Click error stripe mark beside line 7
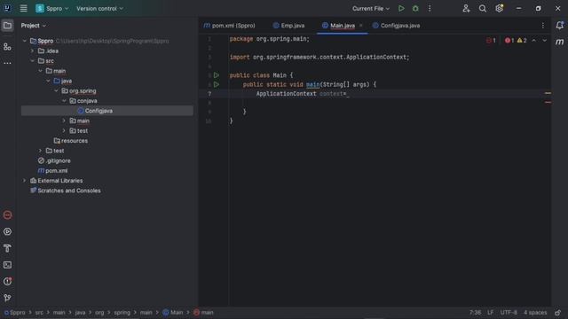568x319 pixels. coord(548,93)
